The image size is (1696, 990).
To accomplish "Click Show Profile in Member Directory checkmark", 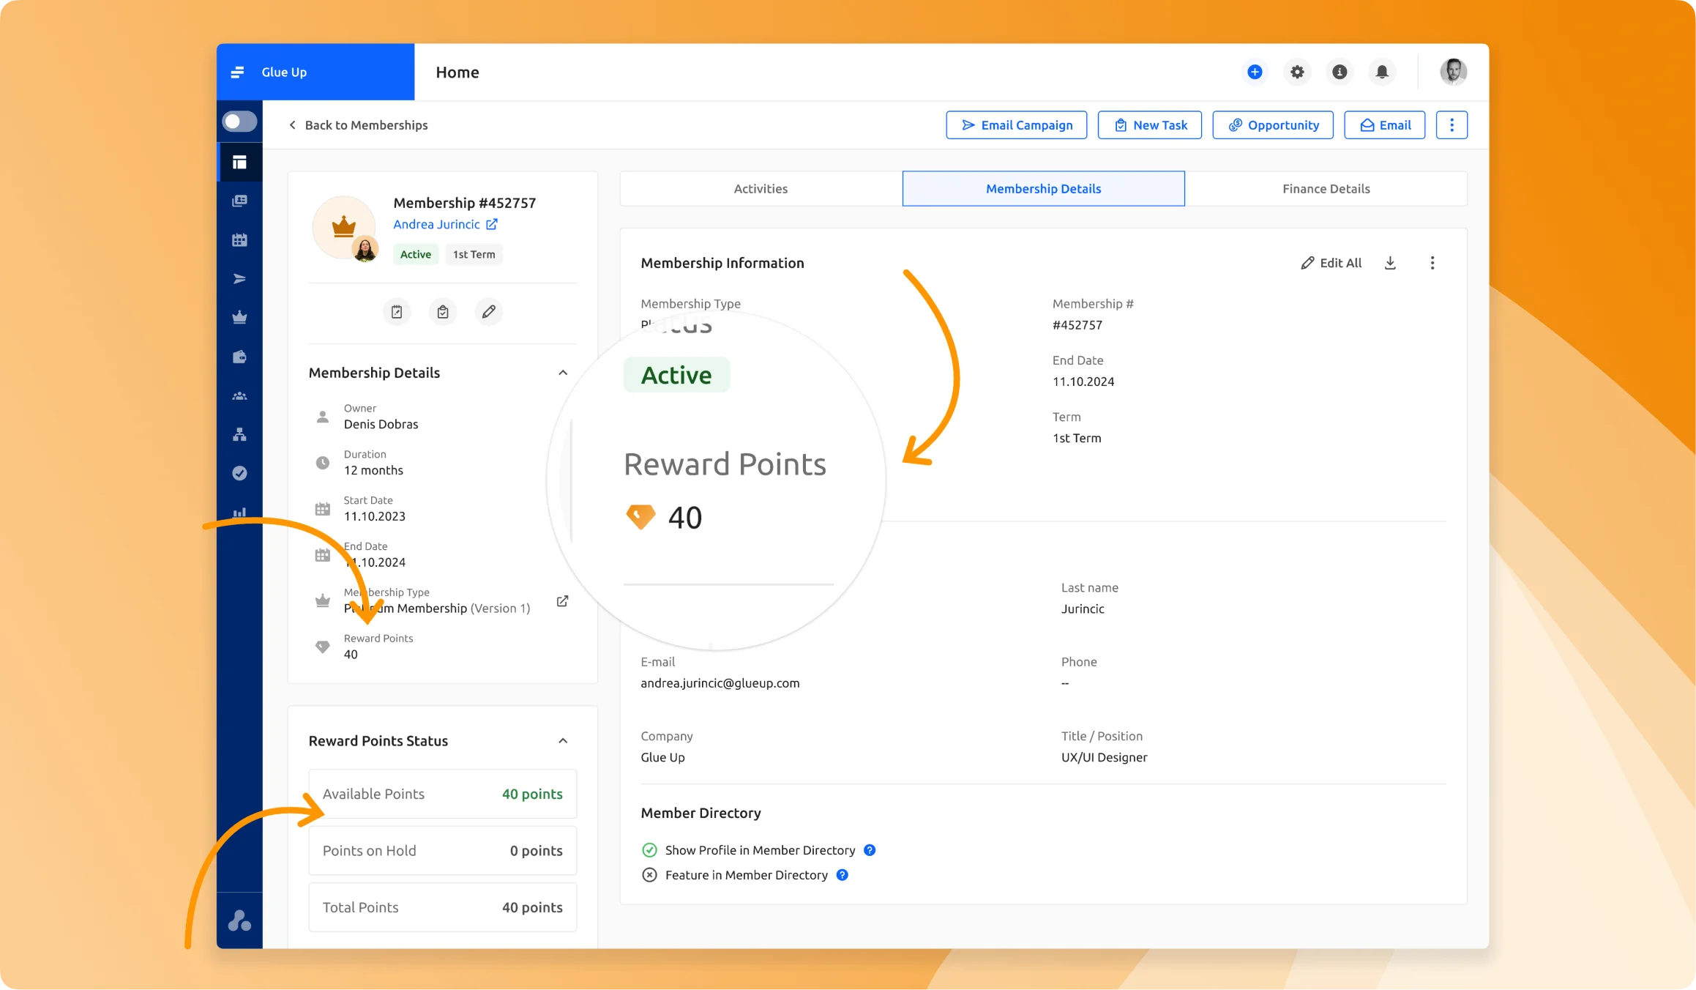I will click(650, 849).
